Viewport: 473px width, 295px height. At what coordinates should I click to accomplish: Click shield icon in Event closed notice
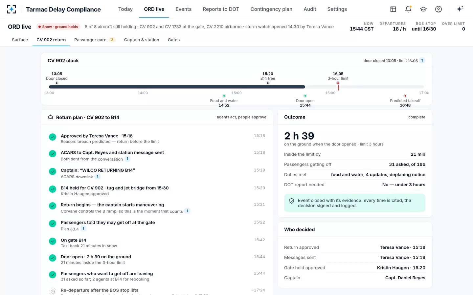pos(291,201)
